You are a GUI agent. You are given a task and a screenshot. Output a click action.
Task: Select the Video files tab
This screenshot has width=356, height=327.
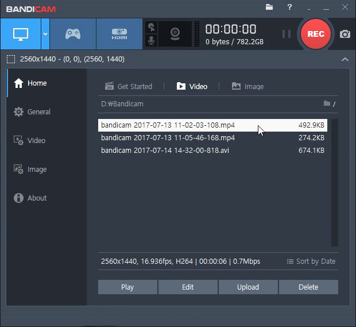(x=192, y=86)
